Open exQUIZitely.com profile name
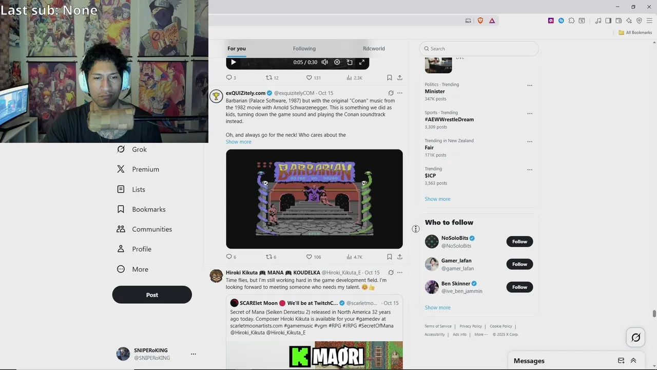This screenshot has height=370, width=657. click(245, 93)
